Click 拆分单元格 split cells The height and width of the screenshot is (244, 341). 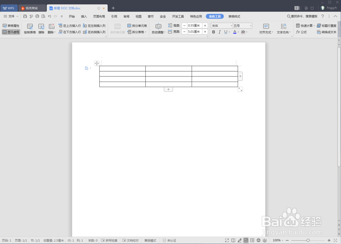137,26
